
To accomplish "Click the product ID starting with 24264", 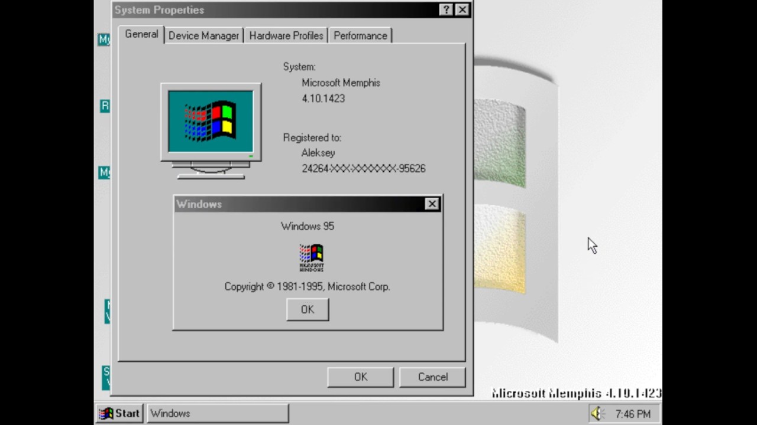I will 364,168.
